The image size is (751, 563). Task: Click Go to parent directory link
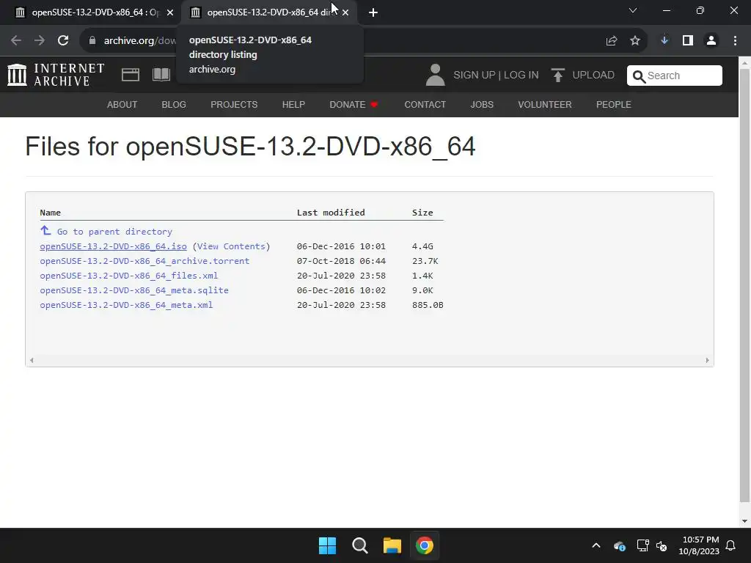coord(114,232)
